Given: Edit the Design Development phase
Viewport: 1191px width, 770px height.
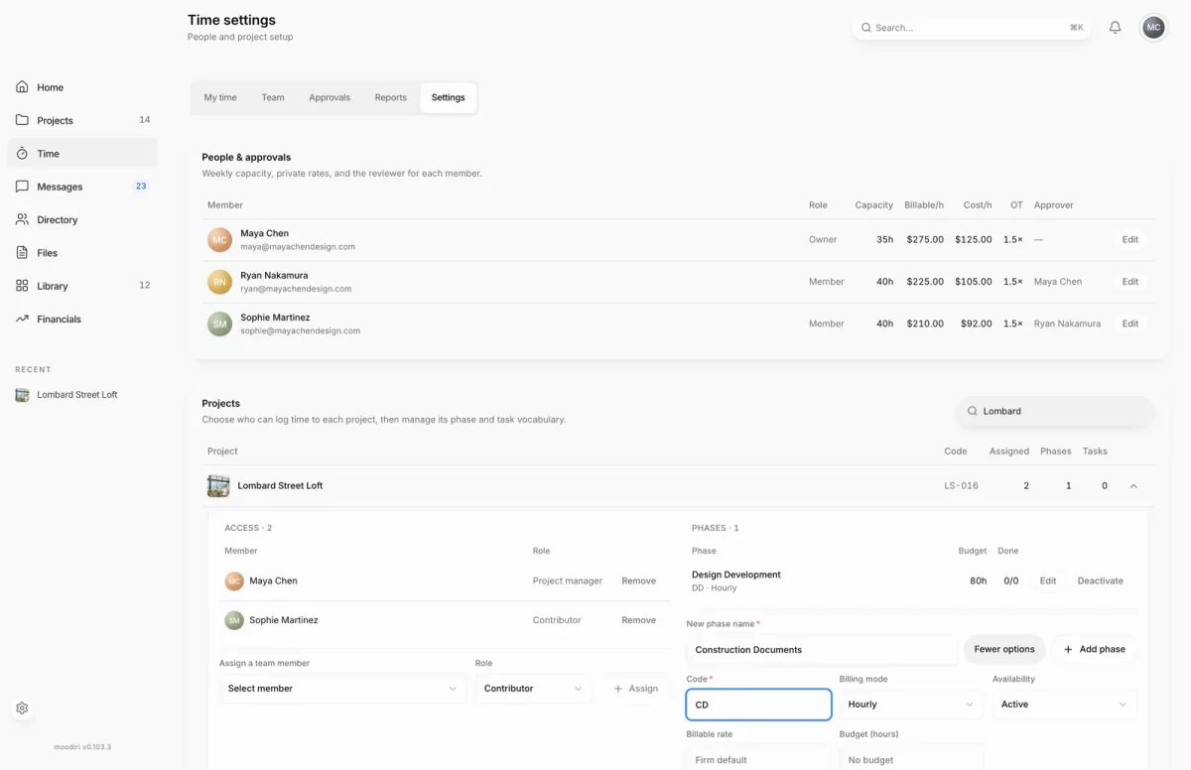Looking at the screenshot, I should coord(1048,581).
